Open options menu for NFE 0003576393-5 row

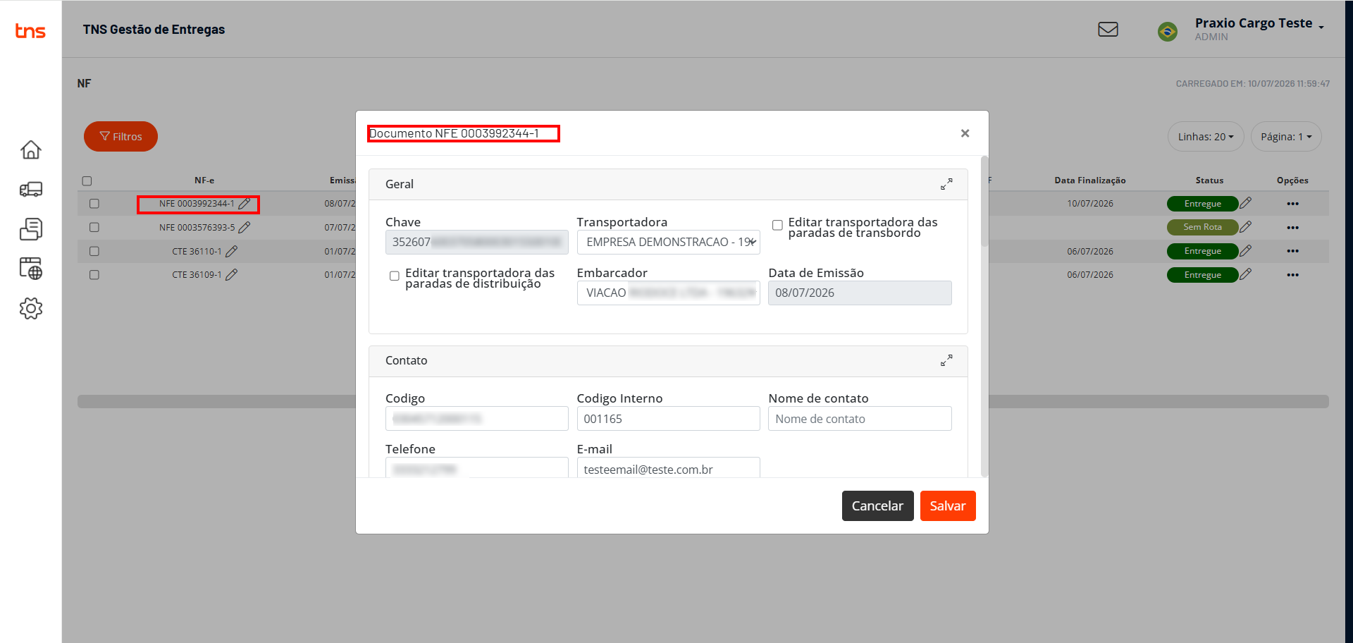click(1292, 228)
